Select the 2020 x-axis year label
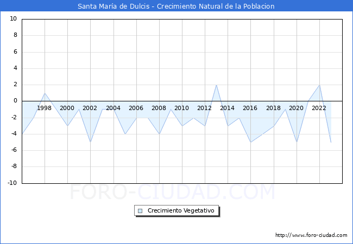This screenshot has height=244, width=353. pyautogui.click(x=296, y=108)
